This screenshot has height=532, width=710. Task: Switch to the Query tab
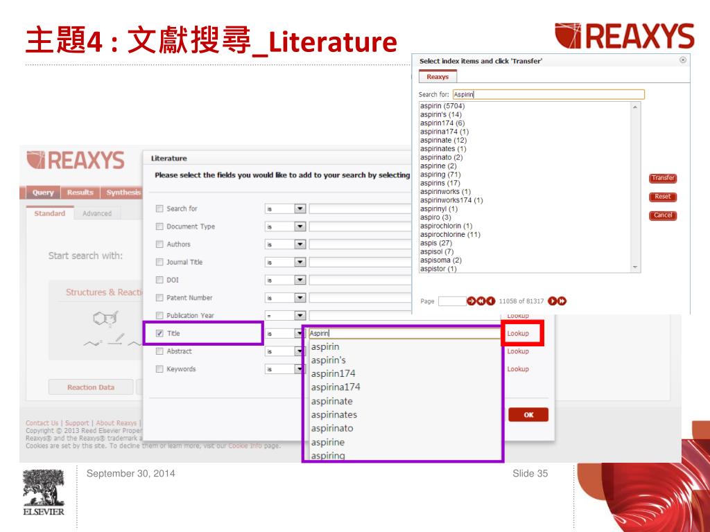[43, 193]
